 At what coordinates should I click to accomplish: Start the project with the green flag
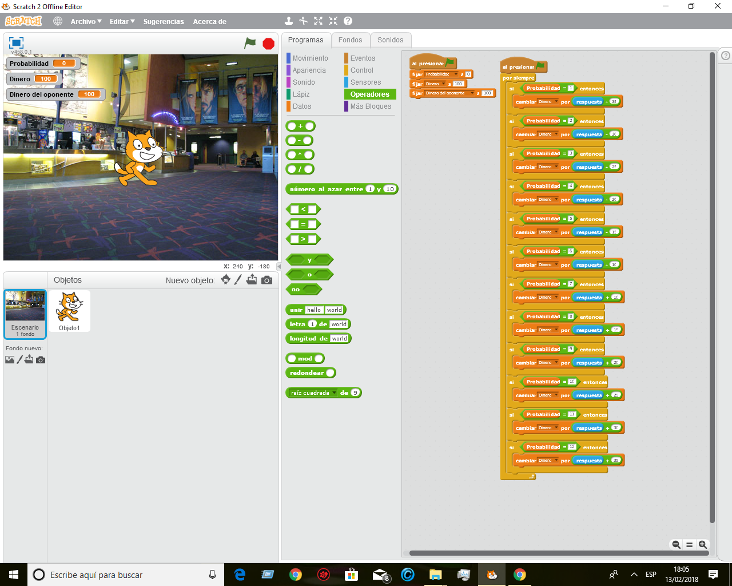click(250, 42)
